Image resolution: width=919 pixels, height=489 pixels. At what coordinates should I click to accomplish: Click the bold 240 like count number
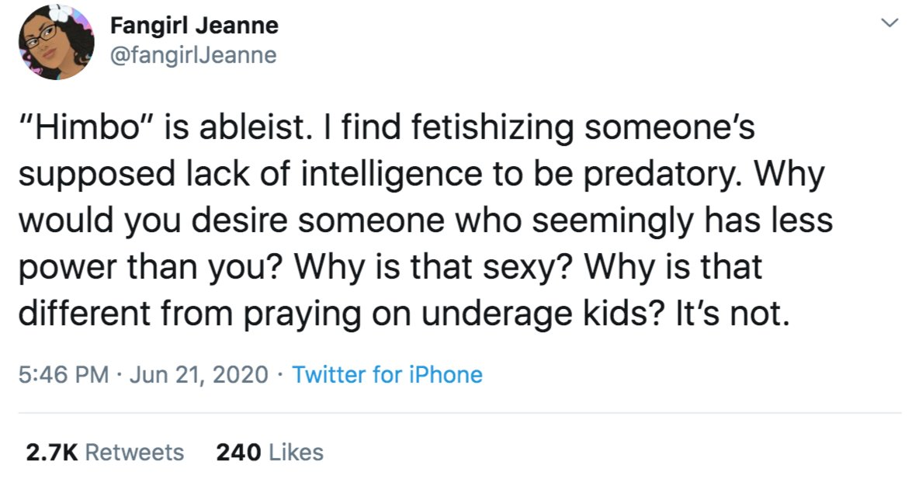coord(238,452)
